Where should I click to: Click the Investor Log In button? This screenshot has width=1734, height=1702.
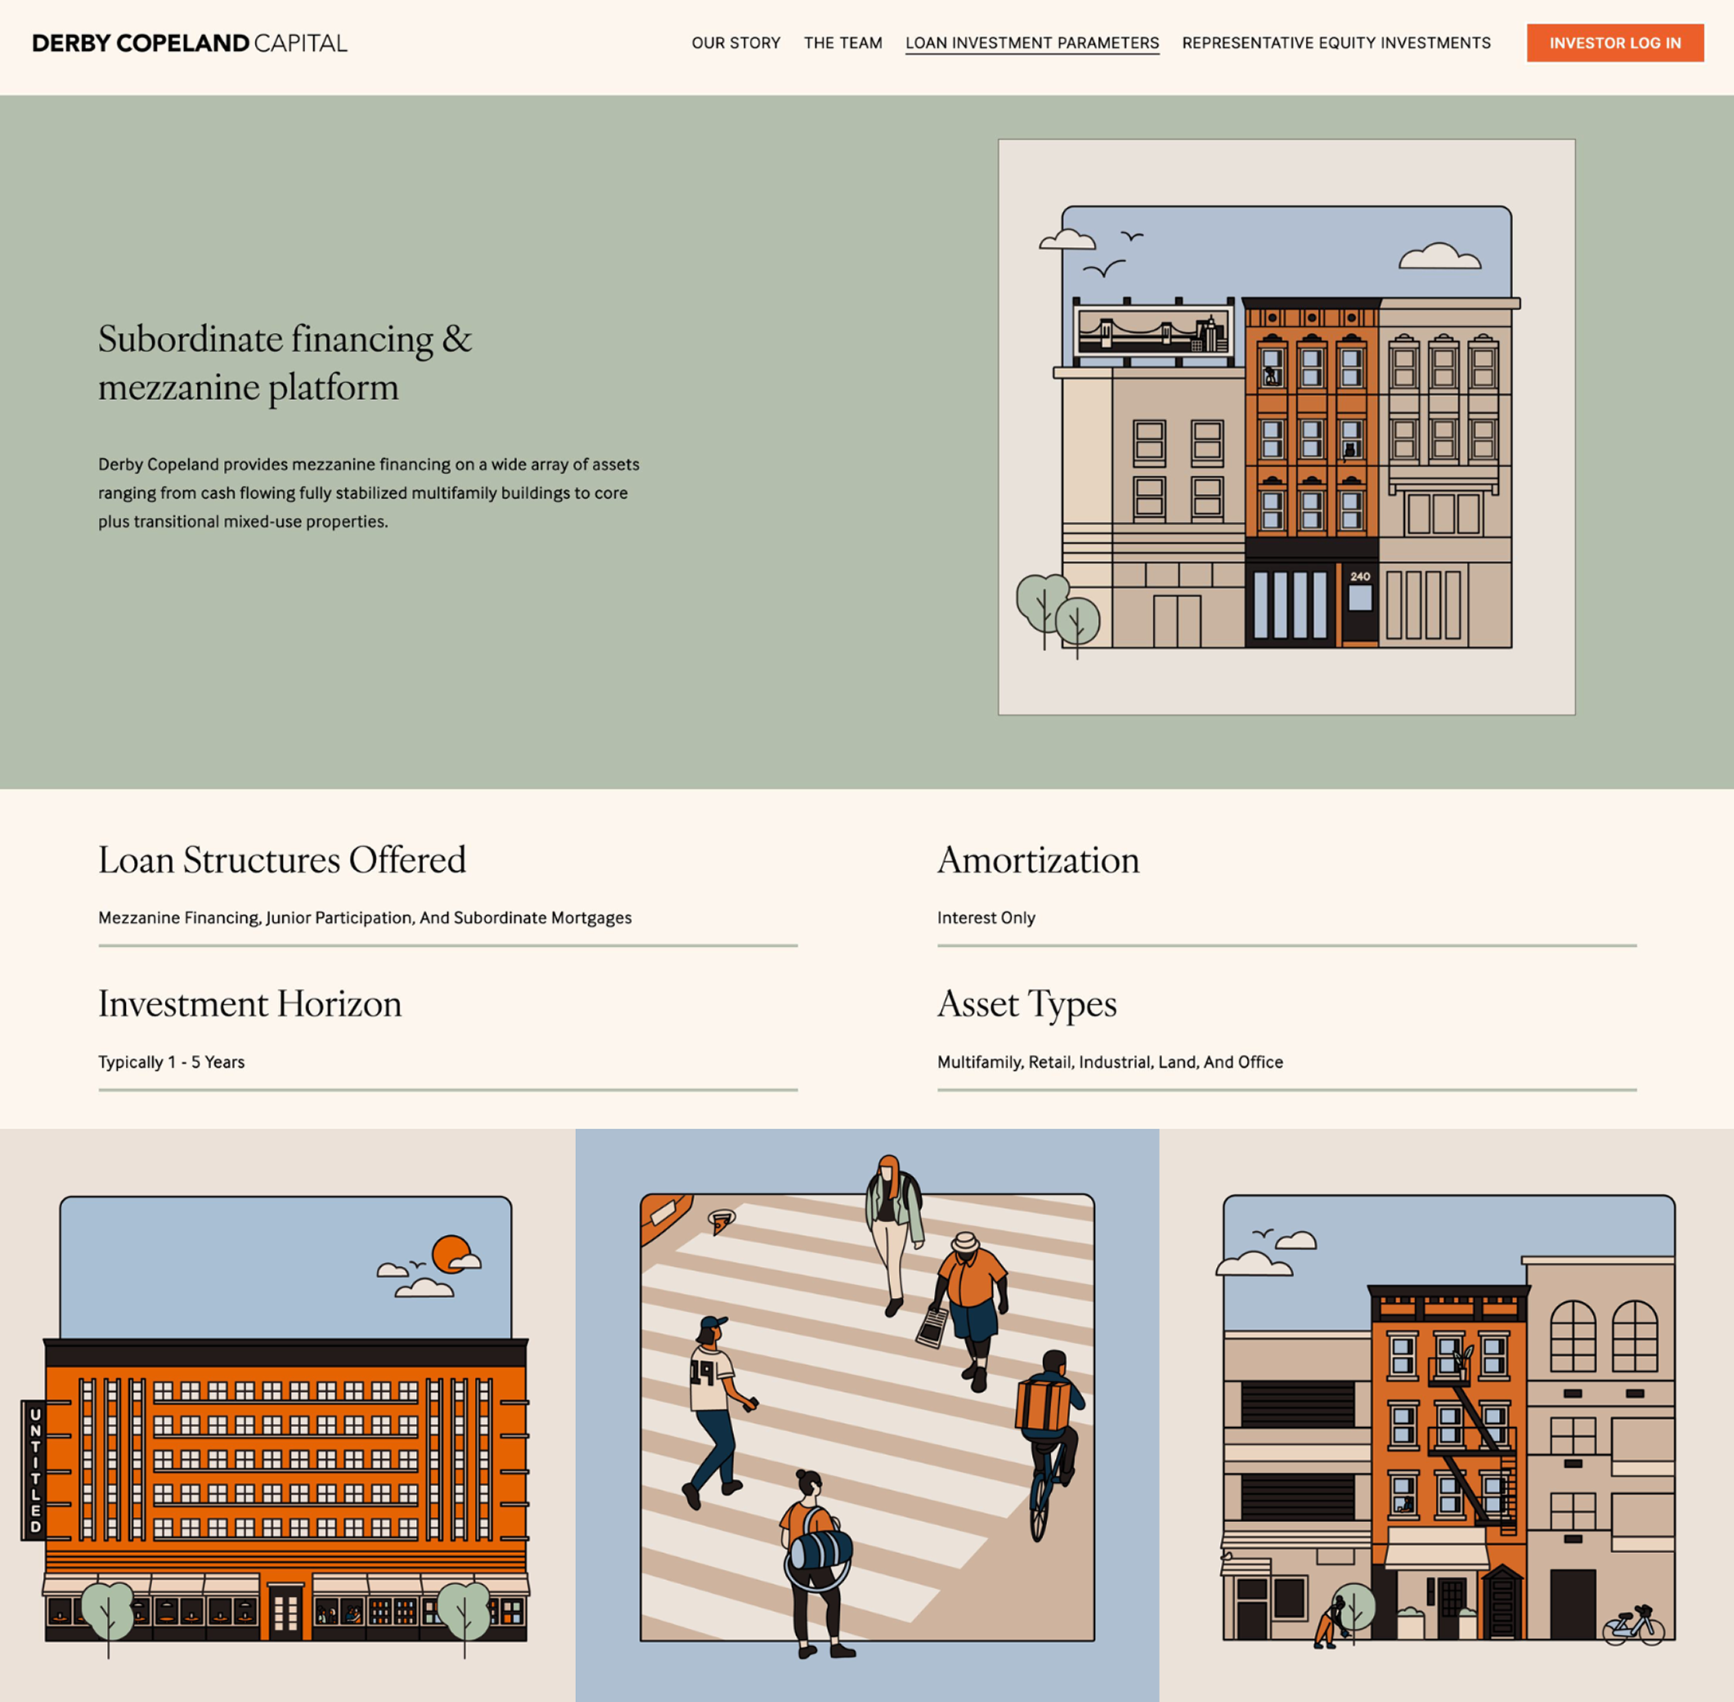(x=1614, y=43)
